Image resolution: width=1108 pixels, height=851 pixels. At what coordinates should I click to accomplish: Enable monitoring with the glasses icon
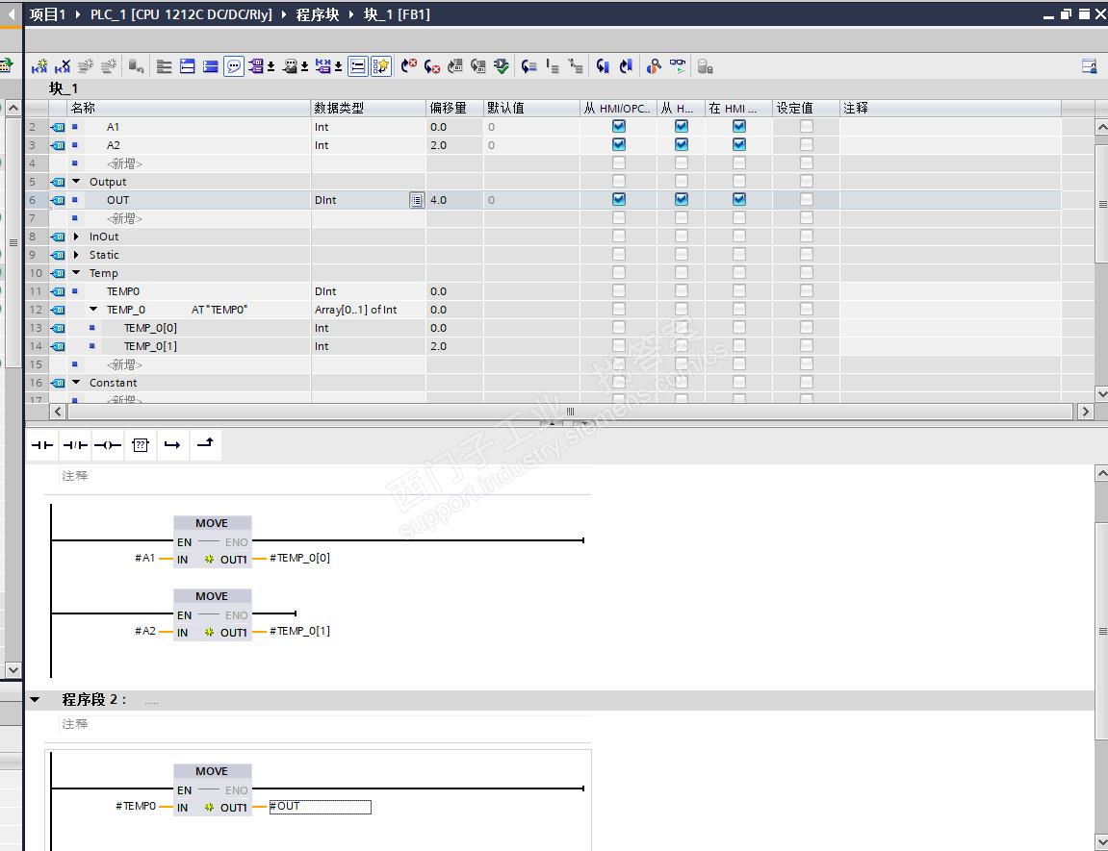coord(678,66)
